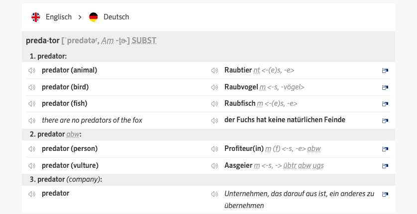Click the 'nt' gender abbreviation after Raubtier
The height and width of the screenshot is (214, 417).
click(257, 71)
